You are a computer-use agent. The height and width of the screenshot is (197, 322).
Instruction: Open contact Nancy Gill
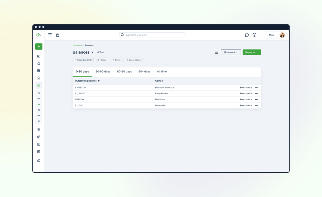(160, 105)
